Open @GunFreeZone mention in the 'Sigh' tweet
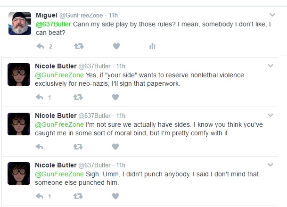This screenshot has width=287, height=207. (x=59, y=174)
